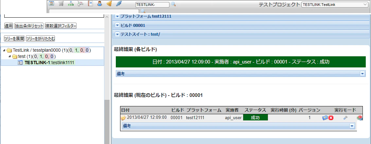371x144 pixels.
Task: Open the notebook report icon
Action: point(90,4)
